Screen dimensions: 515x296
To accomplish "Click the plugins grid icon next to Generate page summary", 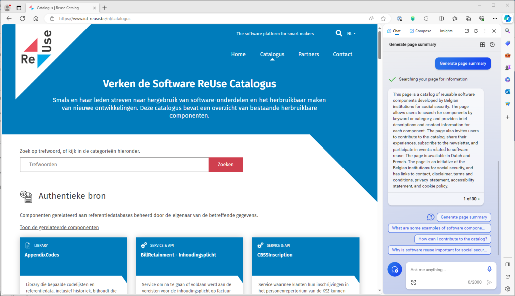I will (x=482, y=44).
